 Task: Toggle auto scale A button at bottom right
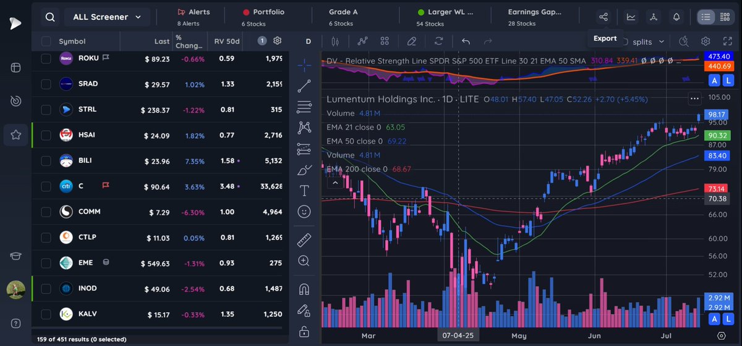point(715,318)
